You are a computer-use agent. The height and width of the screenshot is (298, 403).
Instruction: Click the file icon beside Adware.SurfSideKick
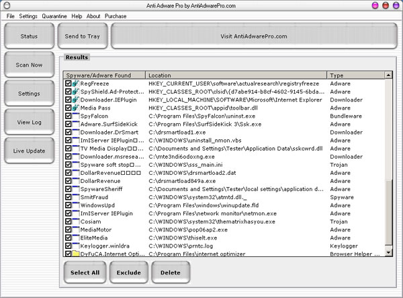[x=75, y=124]
